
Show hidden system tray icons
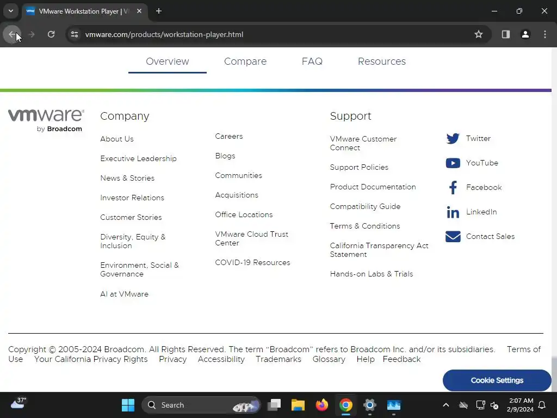coord(446,405)
